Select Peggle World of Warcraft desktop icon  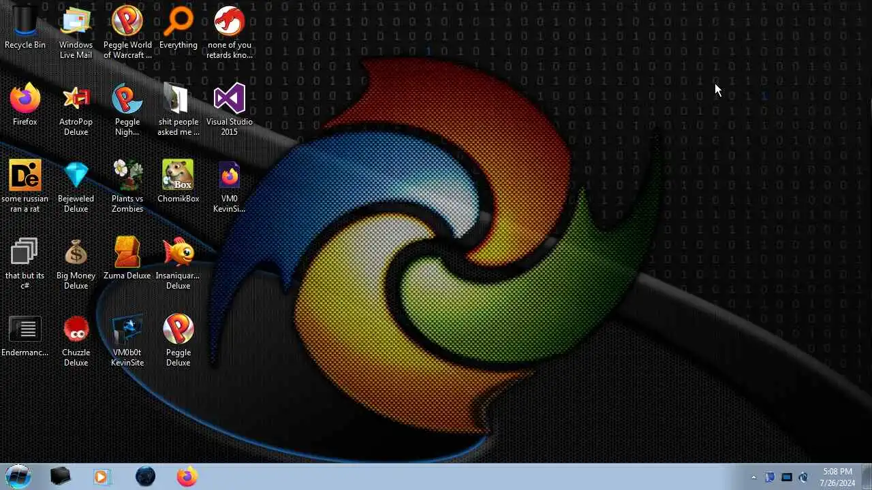tap(127, 33)
